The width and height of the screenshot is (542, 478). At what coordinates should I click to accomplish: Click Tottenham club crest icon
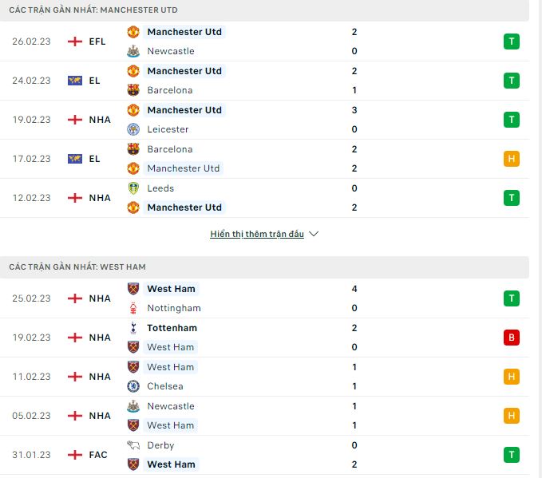coord(133,328)
